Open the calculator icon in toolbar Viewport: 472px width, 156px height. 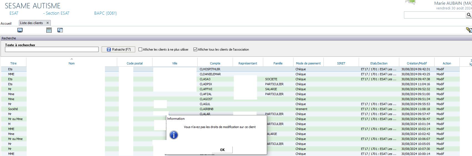click(49, 30)
